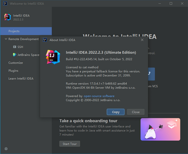Click the Start Tour button
The height and width of the screenshot is (154, 188).
[70, 144]
